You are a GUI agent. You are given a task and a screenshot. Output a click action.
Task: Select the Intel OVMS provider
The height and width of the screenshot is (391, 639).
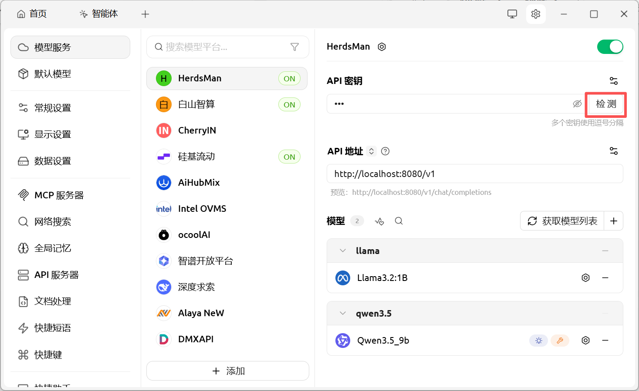point(227,209)
